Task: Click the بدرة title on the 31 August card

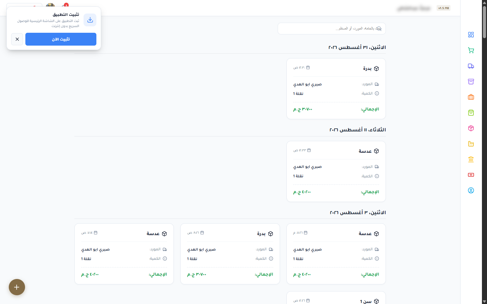Action: 367,69
